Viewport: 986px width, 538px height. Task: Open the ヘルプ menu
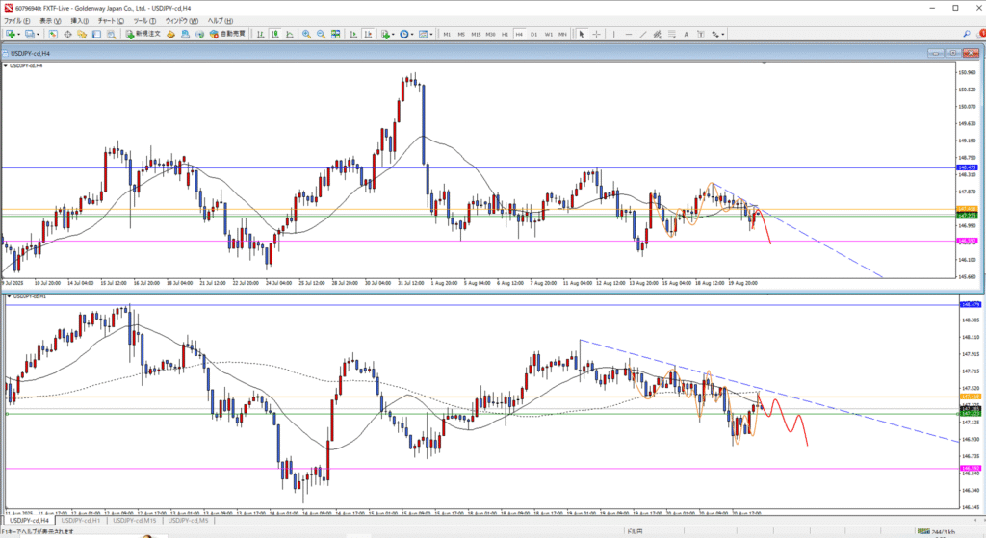point(221,21)
